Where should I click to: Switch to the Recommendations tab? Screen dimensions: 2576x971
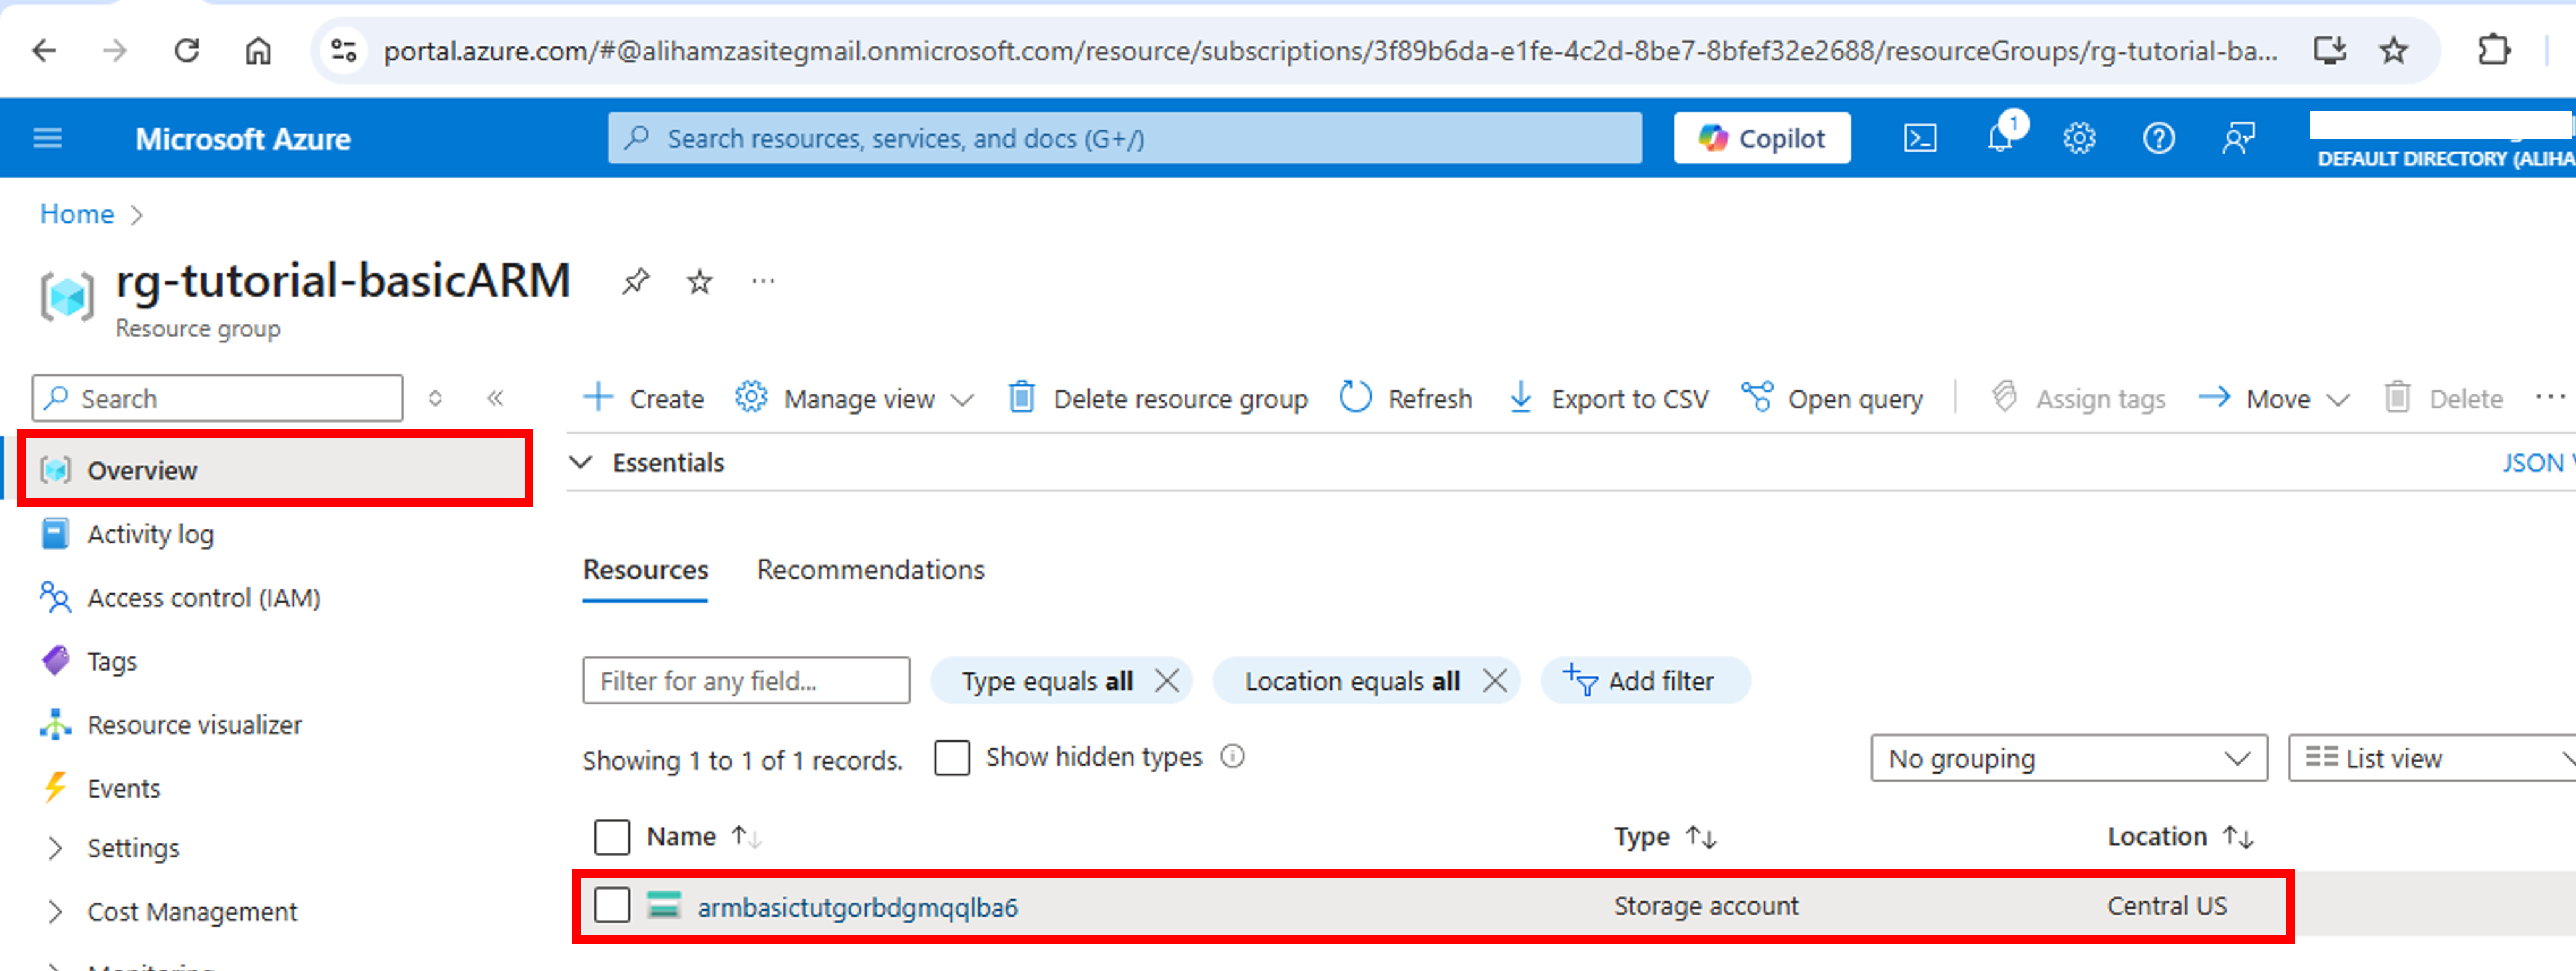pyautogui.click(x=870, y=569)
